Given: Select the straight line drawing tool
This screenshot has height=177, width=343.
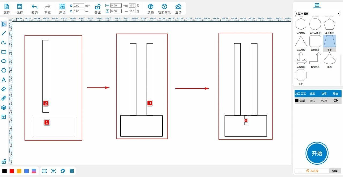Looking at the screenshot, I should (x=4, y=33).
